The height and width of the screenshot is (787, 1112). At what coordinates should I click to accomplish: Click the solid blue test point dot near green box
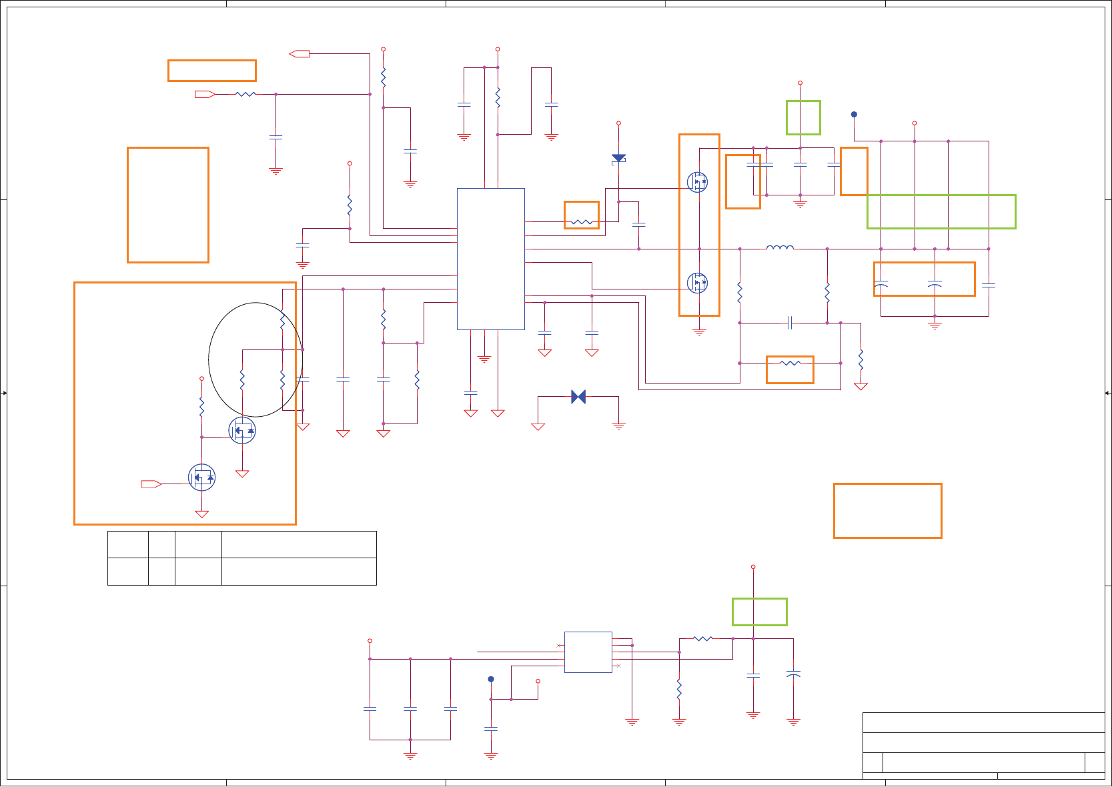click(x=854, y=115)
